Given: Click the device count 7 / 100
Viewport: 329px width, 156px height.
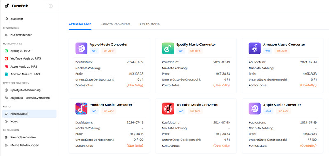Looking at the screenshot, I should coord(312,140).
